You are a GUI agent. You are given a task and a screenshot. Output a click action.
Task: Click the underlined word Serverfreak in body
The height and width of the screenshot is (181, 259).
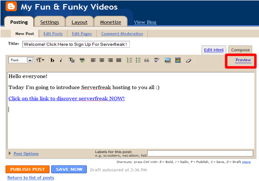(x=96, y=87)
